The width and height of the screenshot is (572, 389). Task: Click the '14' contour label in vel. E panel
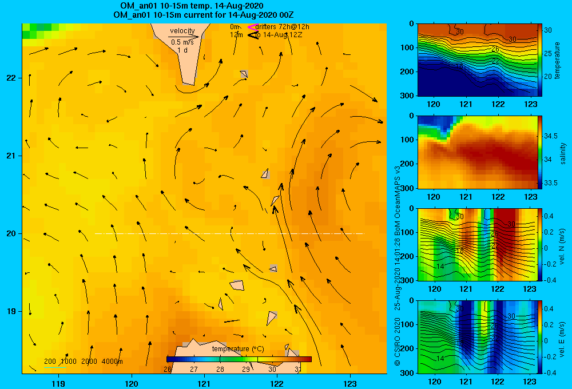(x=440, y=358)
